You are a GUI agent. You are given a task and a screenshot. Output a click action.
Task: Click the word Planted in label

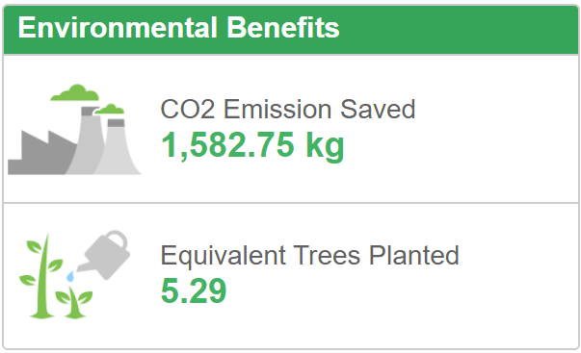414,255
